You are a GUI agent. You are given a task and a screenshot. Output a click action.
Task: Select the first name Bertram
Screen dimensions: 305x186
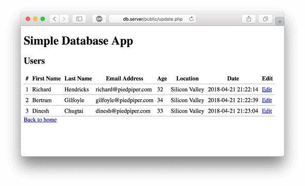click(42, 100)
